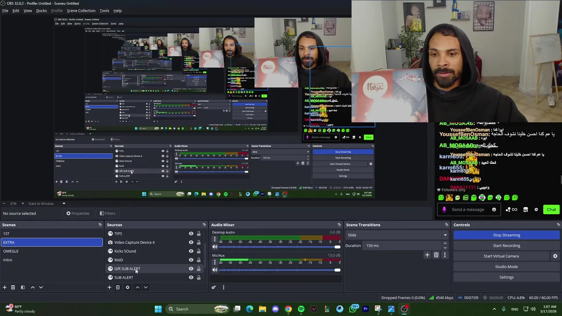This screenshot has height=316, width=562.
Task: Click Start Virtual Camera button
Action: [501, 256]
